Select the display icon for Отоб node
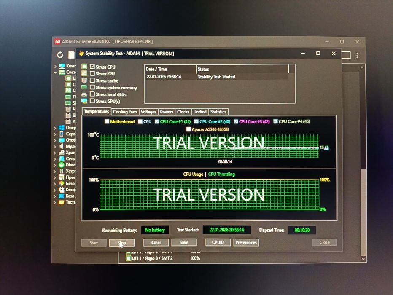This screenshot has width=393, height=295. click(x=62, y=140)
